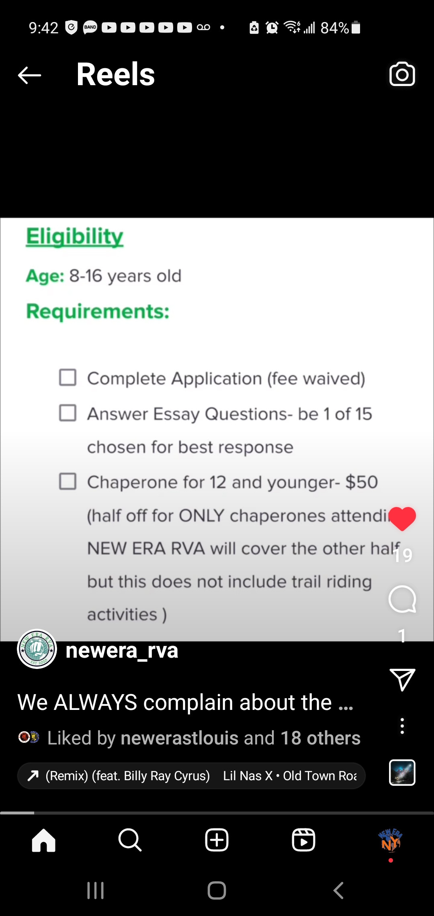Go to the Home tab
The width and height of the screenshot is (434, 916).
(x=43, y=840)
